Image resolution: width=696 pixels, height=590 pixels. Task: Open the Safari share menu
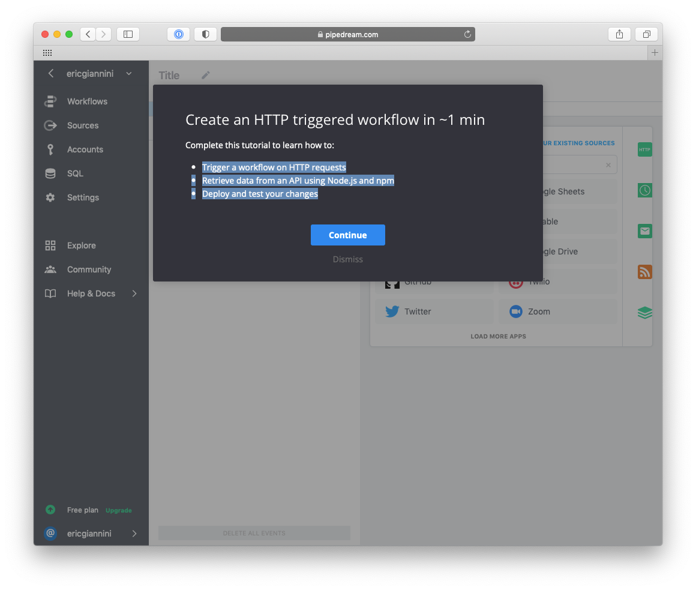pos(619,34)
